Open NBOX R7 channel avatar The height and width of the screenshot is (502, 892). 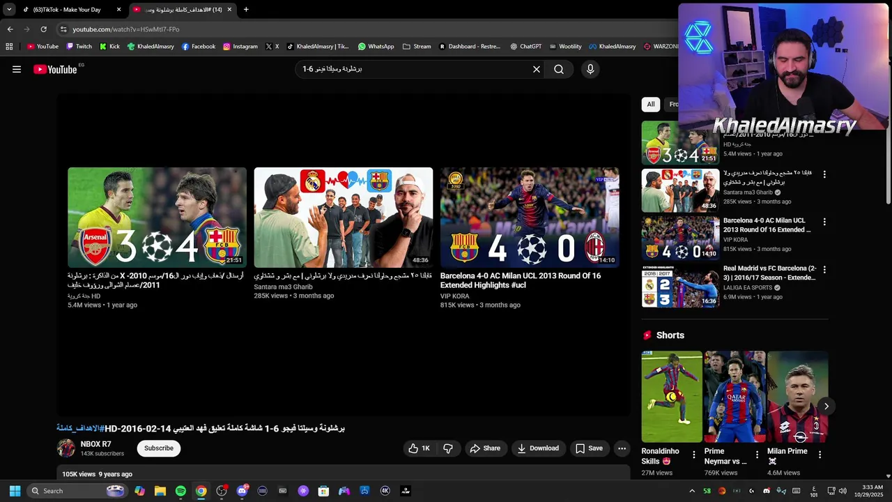66,448
